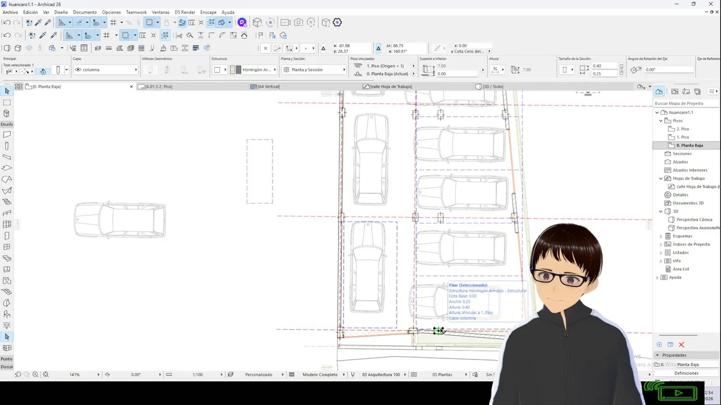Click the Definiciones button
Image resolution: width=721 pixels, height=405 pixels.
coord(686,373)
